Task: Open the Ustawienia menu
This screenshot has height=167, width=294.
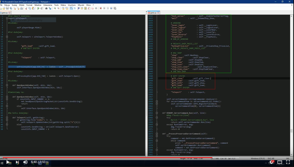Action: click(x=48, y=5)
